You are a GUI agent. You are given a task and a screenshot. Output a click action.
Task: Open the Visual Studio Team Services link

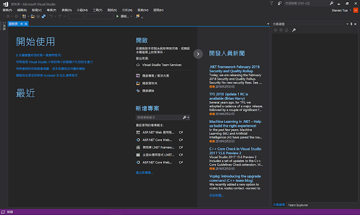(x=161, y=65)
